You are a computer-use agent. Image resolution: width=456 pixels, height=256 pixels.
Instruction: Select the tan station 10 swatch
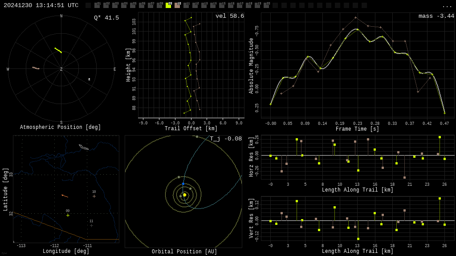pos(177,5)
